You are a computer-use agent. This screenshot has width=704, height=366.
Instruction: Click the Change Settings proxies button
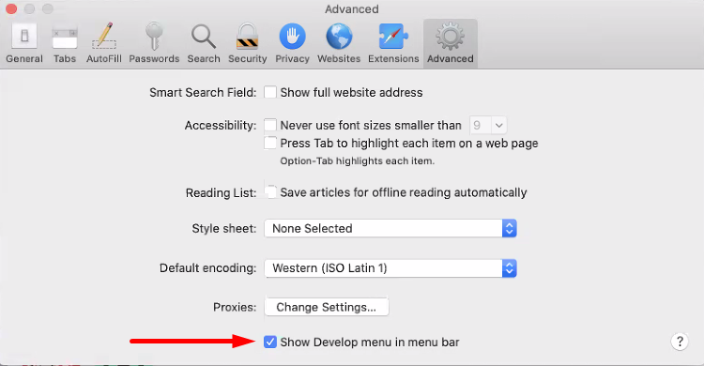pos(327,307)
